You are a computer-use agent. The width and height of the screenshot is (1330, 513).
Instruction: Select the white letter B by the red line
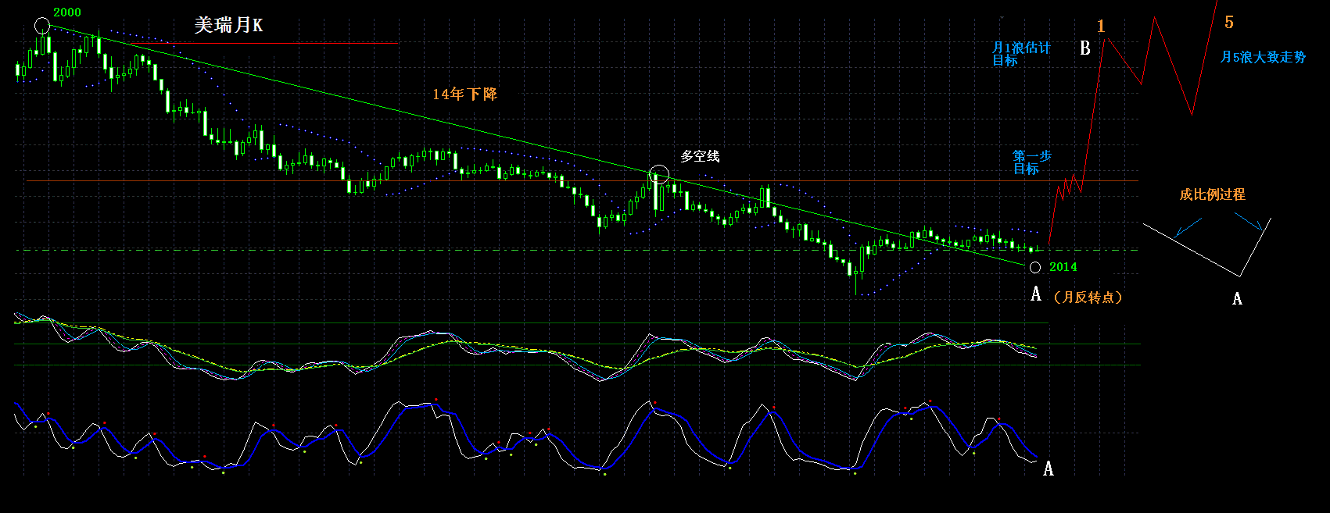[1085, 48]
